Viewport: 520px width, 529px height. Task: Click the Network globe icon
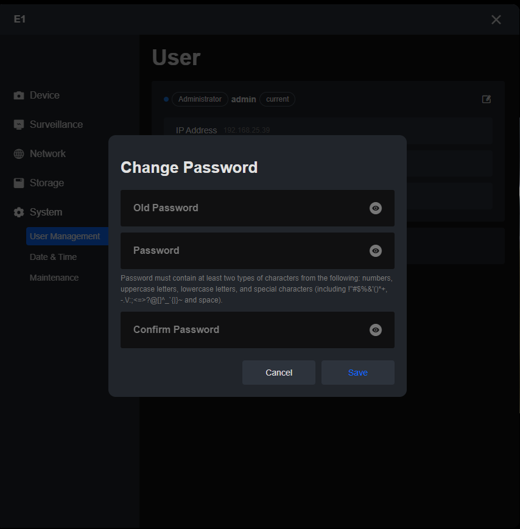19,154
